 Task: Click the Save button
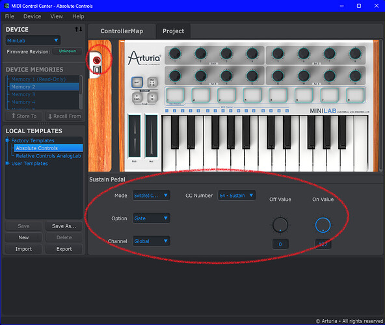tap(23, 226)
